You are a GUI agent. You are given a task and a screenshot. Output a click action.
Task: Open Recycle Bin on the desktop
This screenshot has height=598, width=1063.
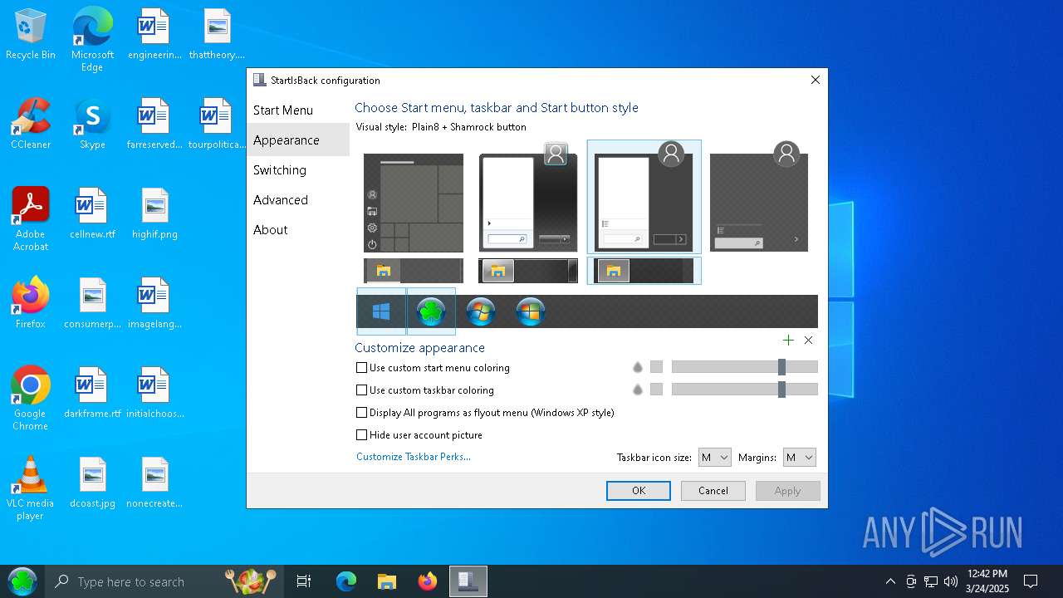click(x=31, y=35)
